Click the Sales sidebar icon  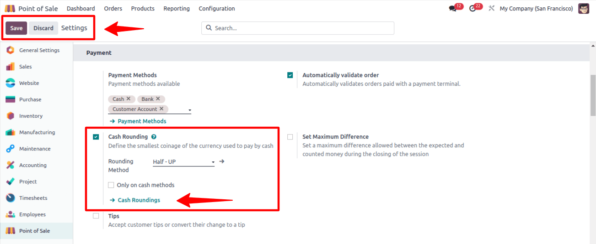click(10, 67)
